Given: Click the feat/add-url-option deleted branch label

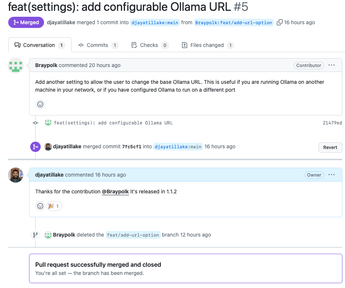Looking at the screenshot, I should 133,235.
